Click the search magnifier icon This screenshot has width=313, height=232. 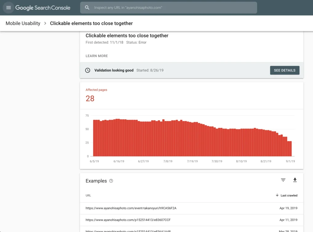click(x=87, y=8)
